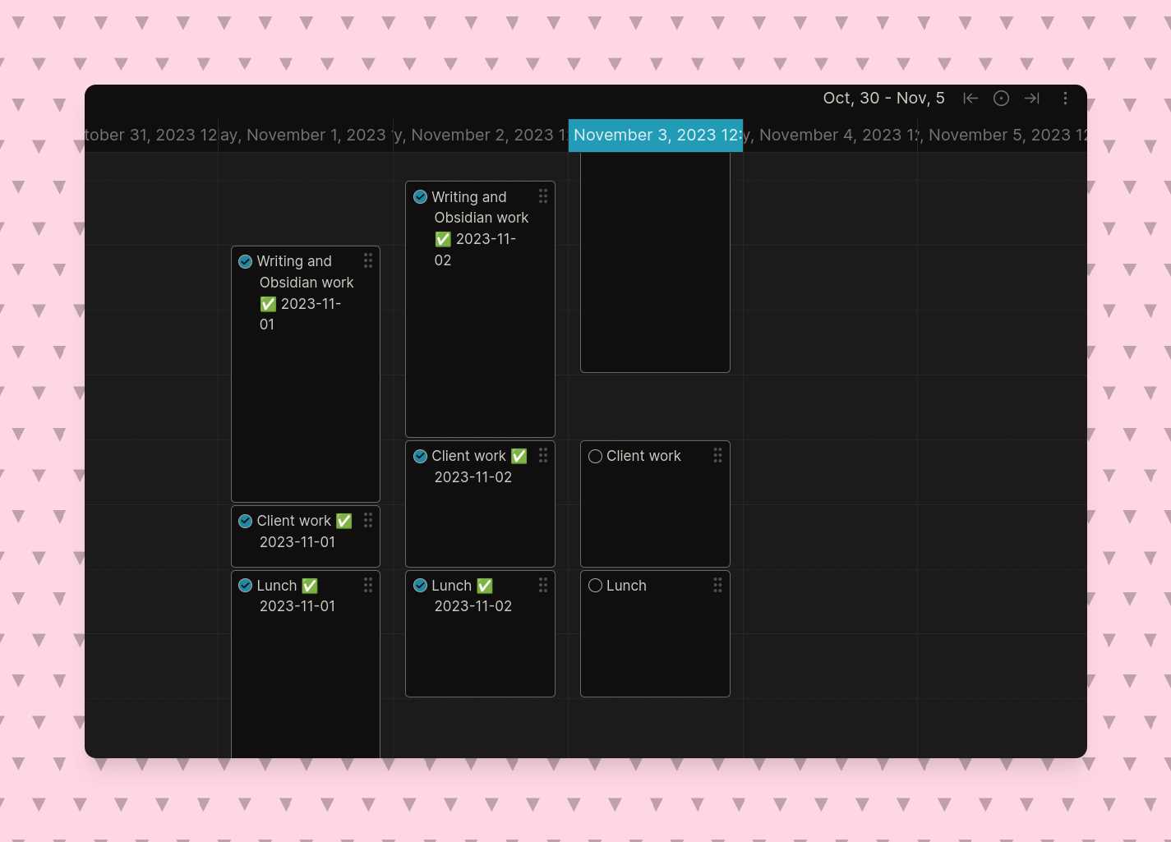Uncheck Lunch 2023-11-02 task
Screen dimensions: 1171x842
(420, 586)
